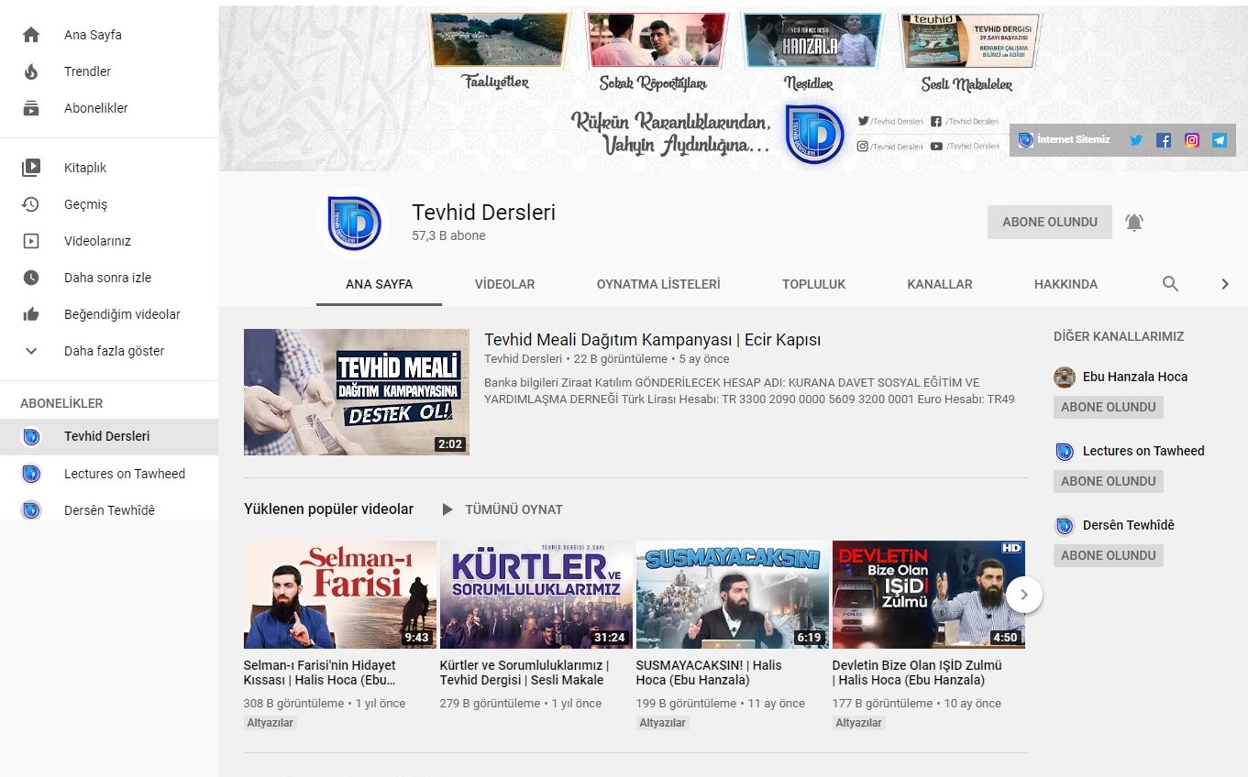1248x777 pixels.
Task: Open the İnternet Sitemiz link in the banner
Action: (1064, 140)
